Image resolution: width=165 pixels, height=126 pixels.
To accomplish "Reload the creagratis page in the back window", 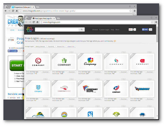I will click(13, 11).
